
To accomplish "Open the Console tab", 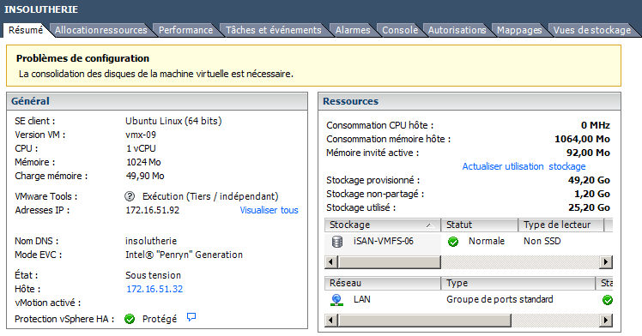I will click(x=400, y=30).
